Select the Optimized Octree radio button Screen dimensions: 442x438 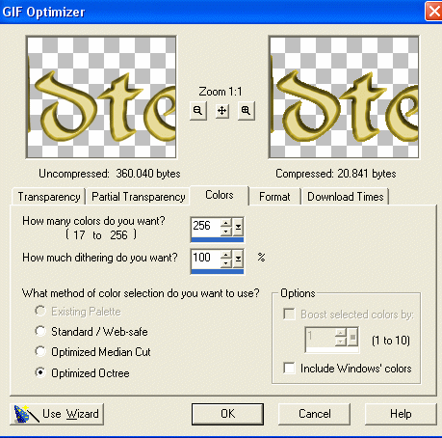pos(40,372)
